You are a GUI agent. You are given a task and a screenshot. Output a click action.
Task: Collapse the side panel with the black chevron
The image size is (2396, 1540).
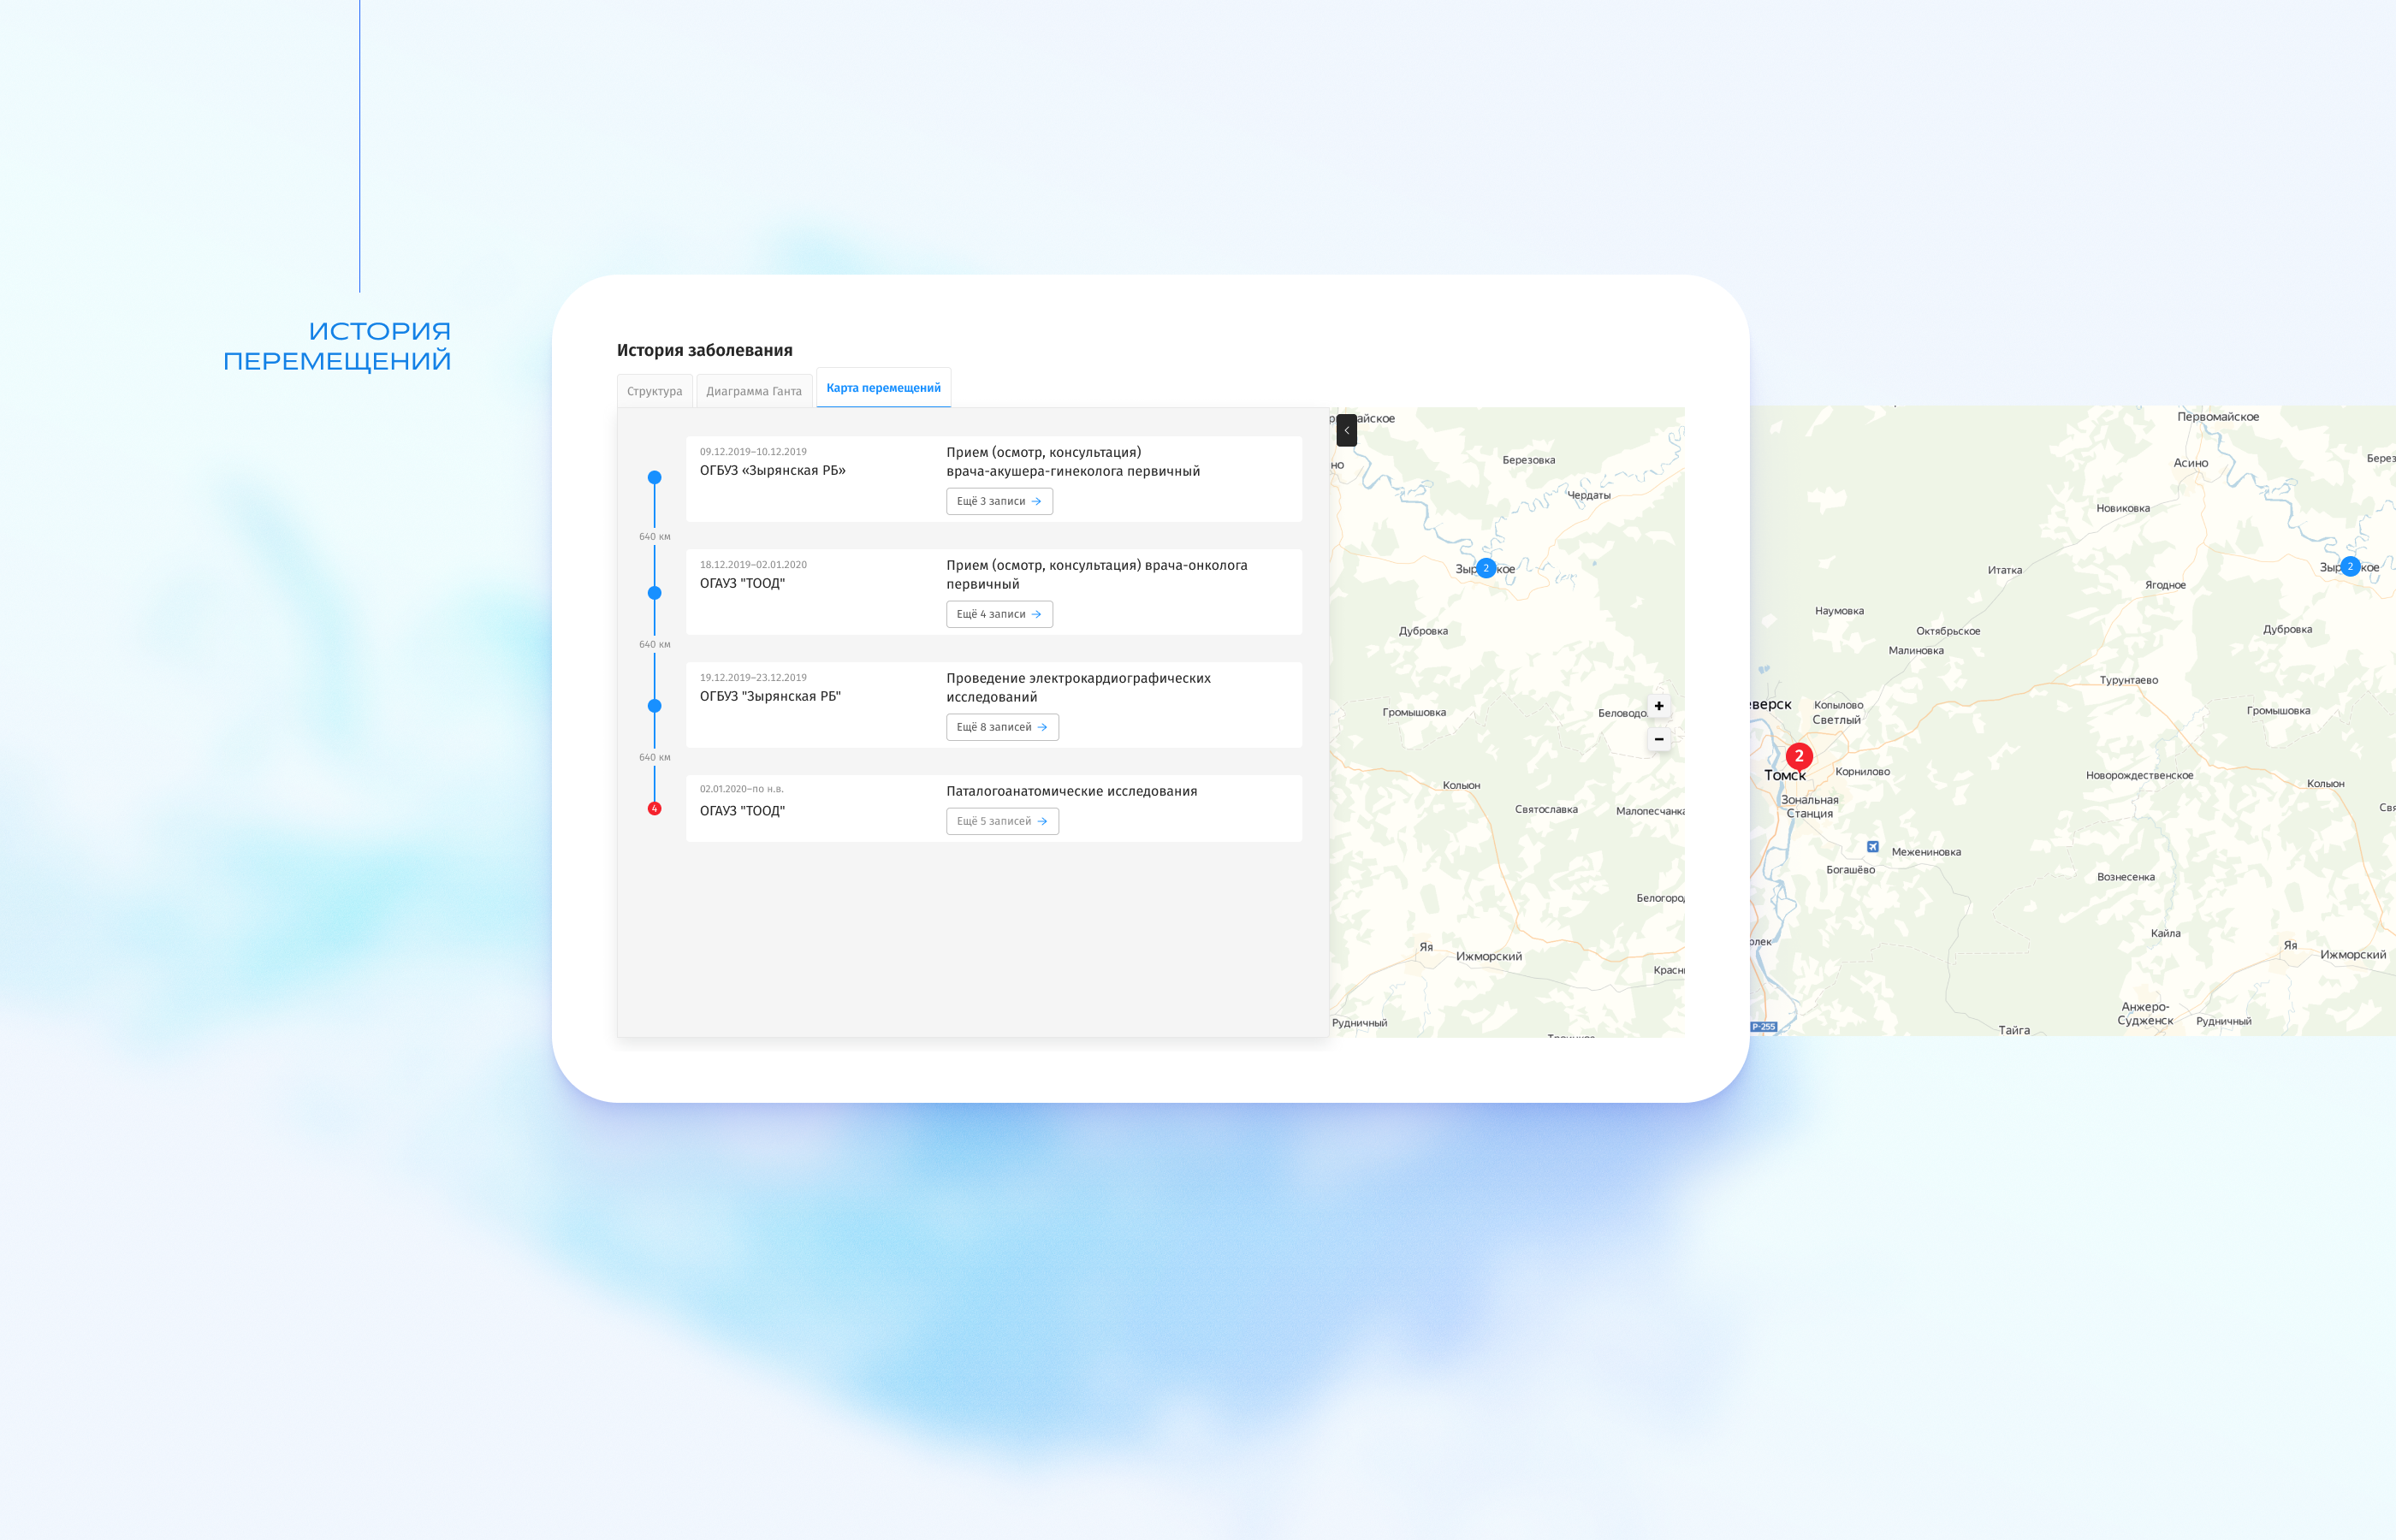[1346, 430]
